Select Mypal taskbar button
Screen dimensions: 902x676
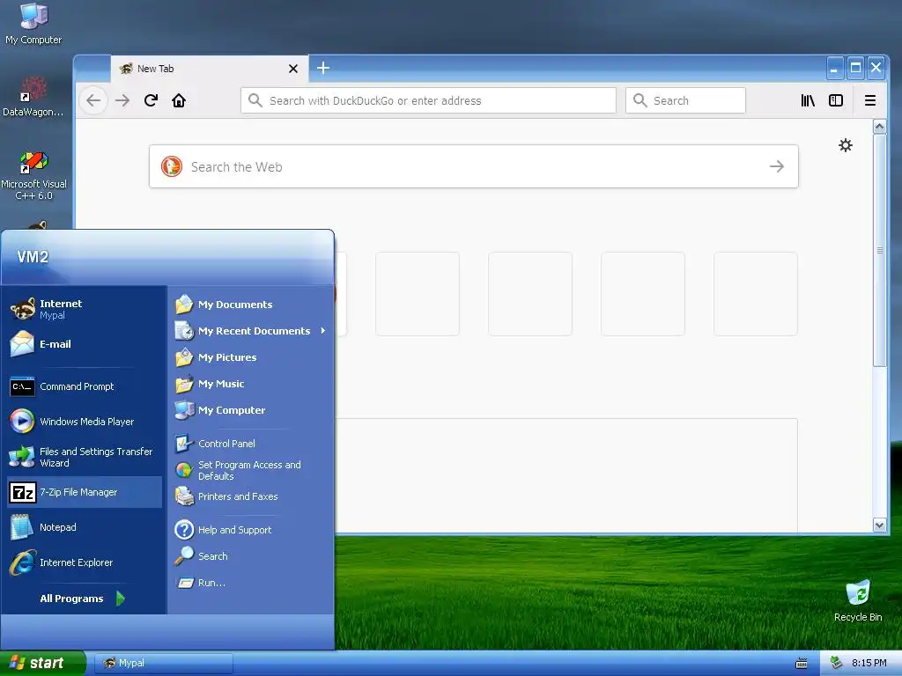point(163,663)
